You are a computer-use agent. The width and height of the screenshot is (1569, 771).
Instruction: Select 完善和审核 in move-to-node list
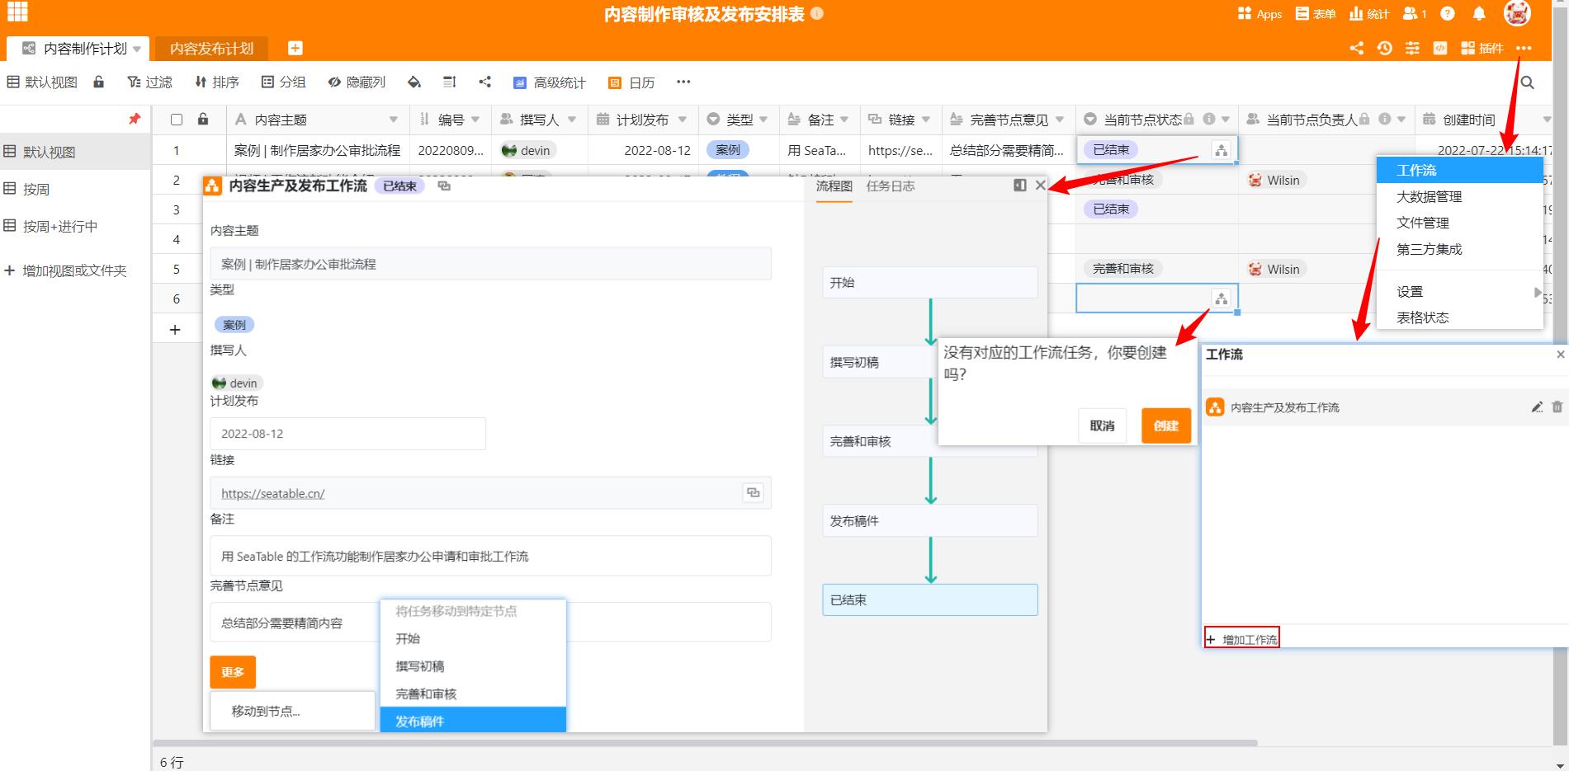pyautogui.click(x=473, y=693)
